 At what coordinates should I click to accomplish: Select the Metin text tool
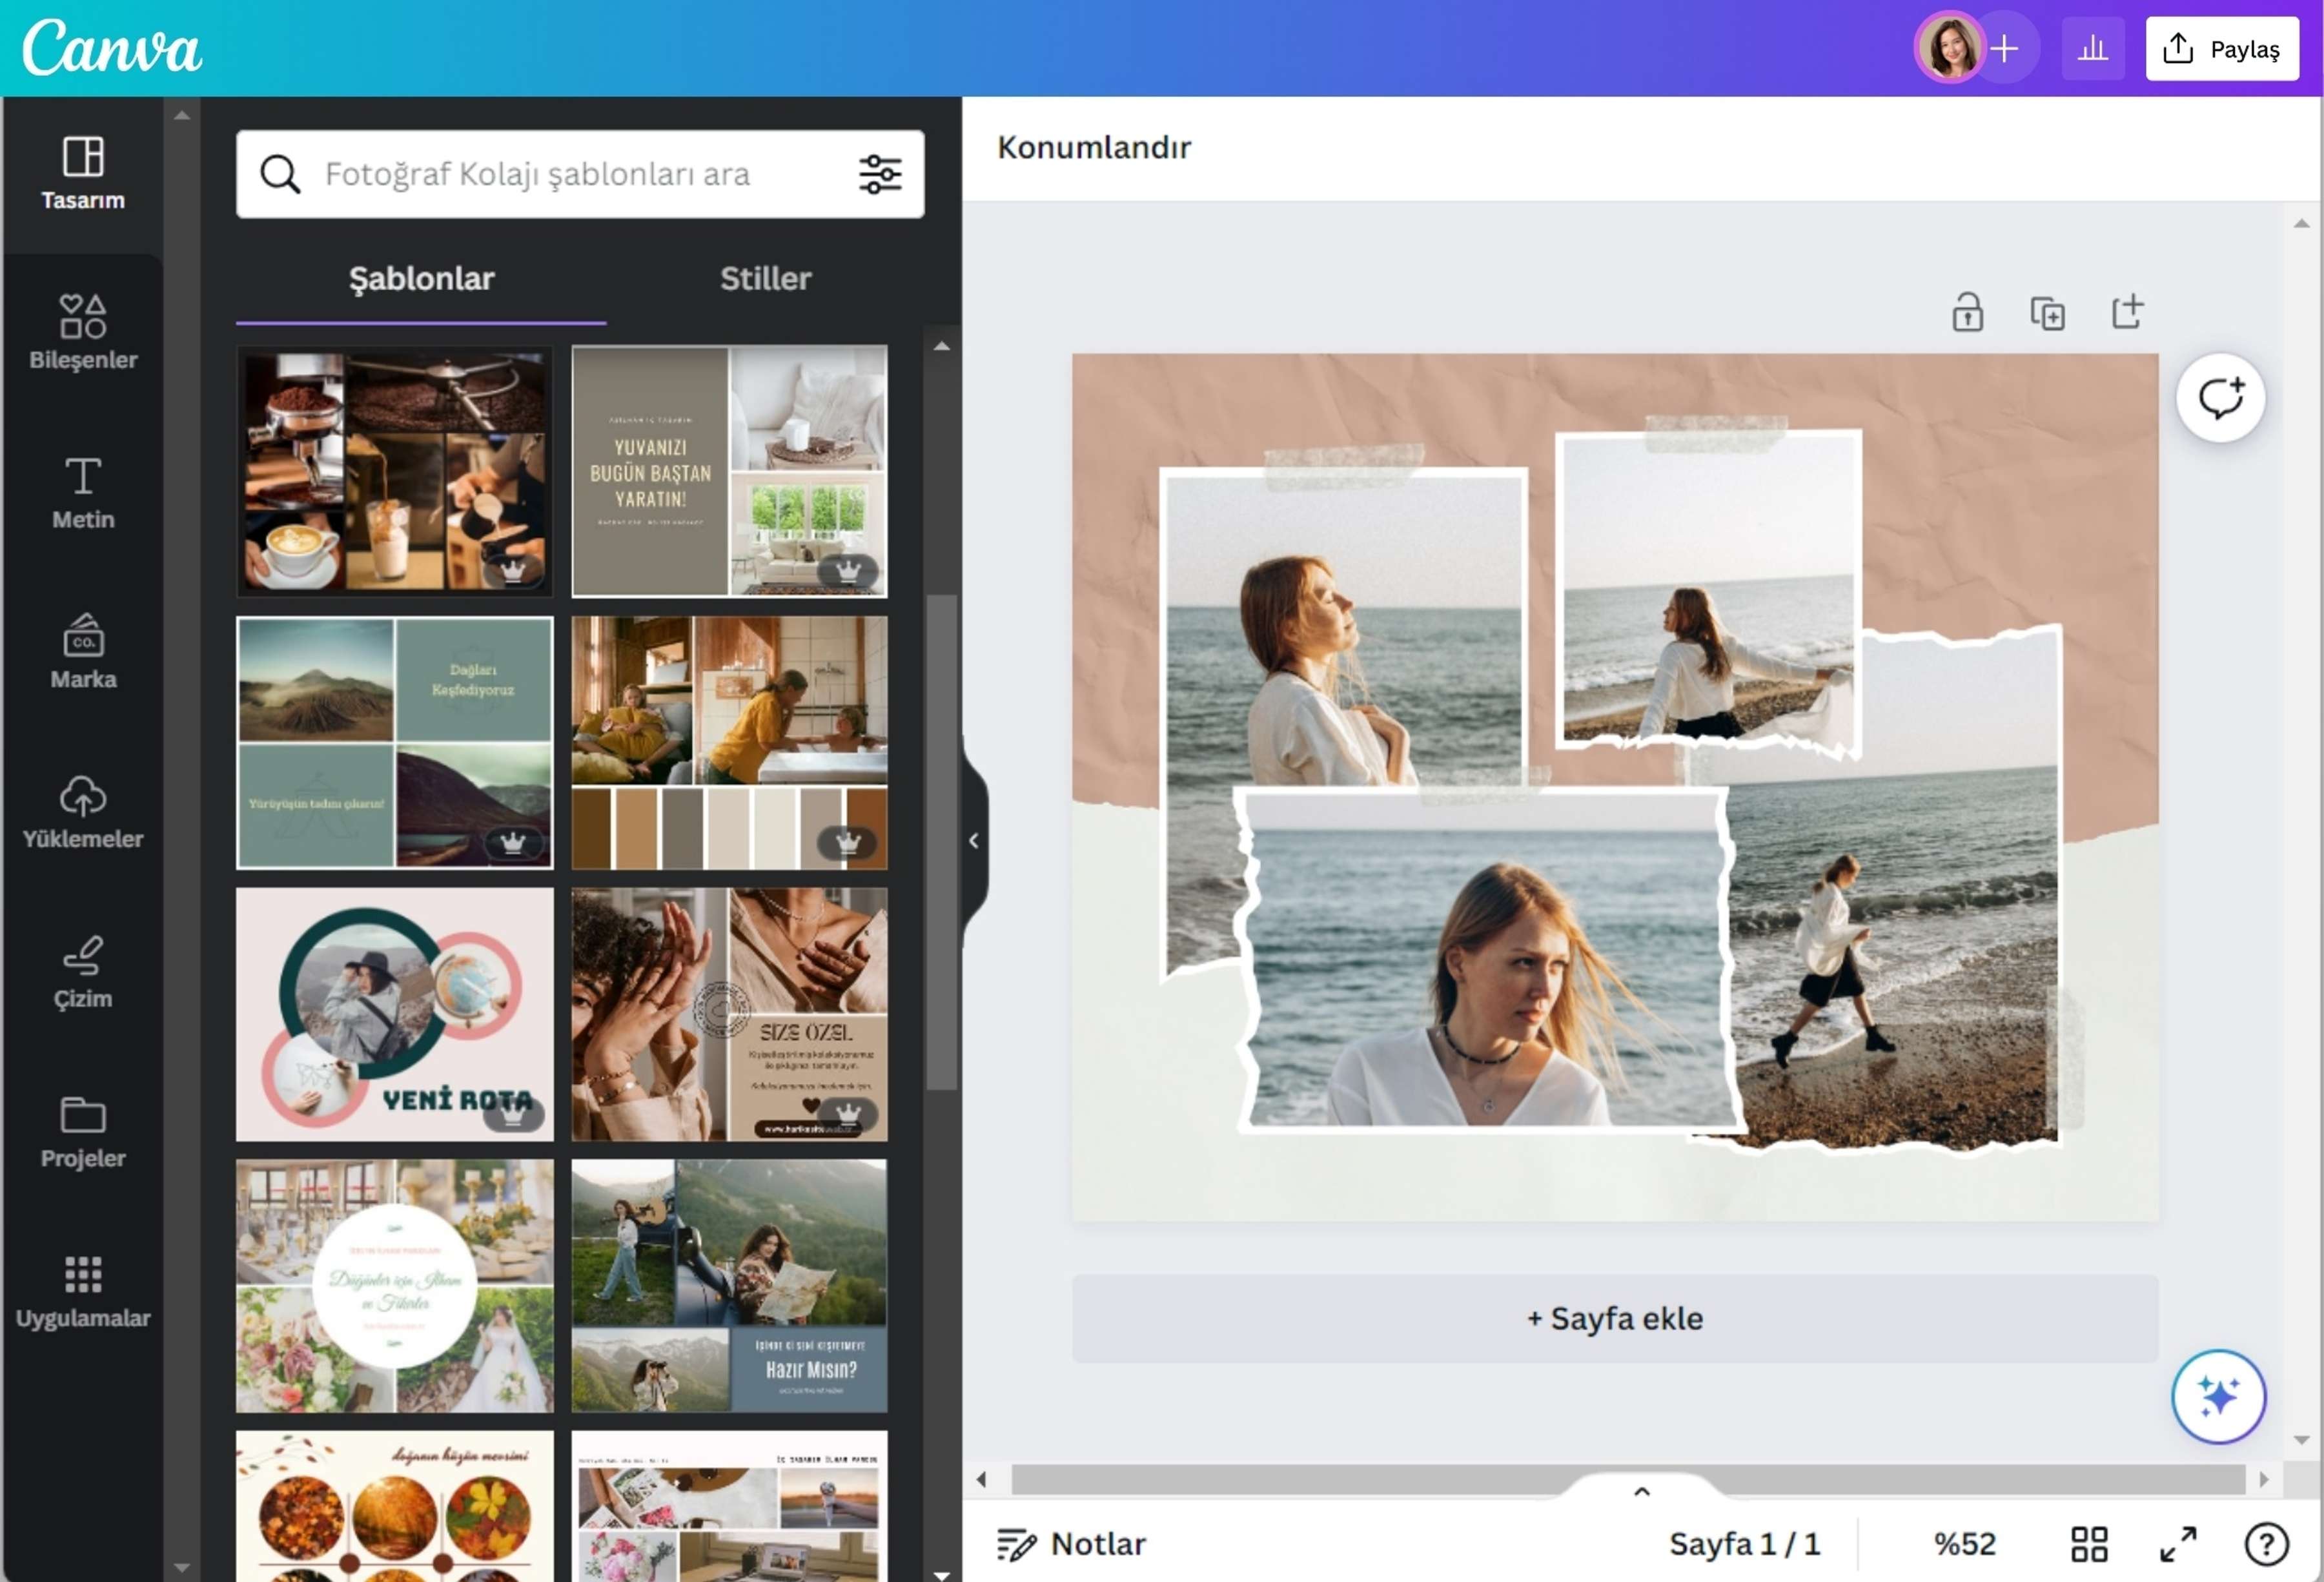point(83,493)
